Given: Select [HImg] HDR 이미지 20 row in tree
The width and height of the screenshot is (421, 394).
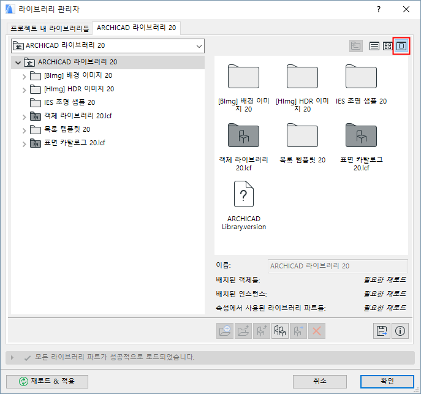Looking at the screenshot, I should coord(108,89).
